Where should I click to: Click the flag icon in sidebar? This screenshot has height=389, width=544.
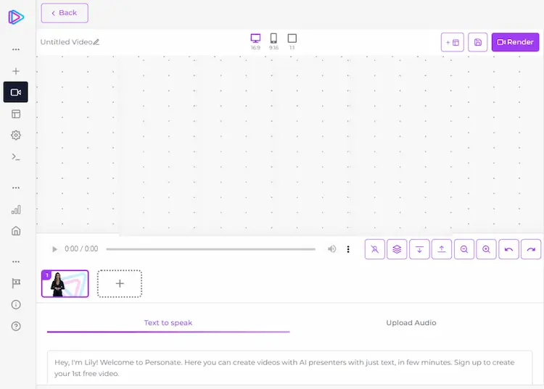click(16, 283)
